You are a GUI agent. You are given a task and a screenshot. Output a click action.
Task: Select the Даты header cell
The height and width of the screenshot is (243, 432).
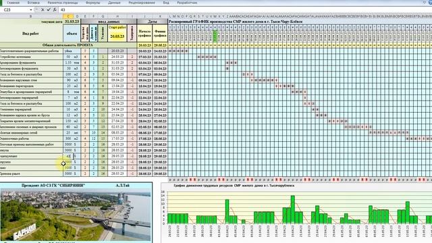(x=153, y=22)
